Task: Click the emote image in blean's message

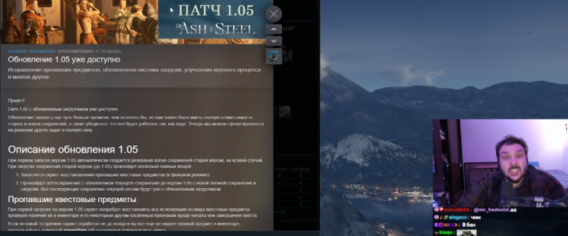Action: [x=466, y=233]
